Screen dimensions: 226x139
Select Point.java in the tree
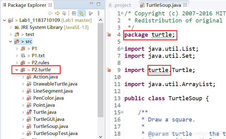tap(41, 105)
